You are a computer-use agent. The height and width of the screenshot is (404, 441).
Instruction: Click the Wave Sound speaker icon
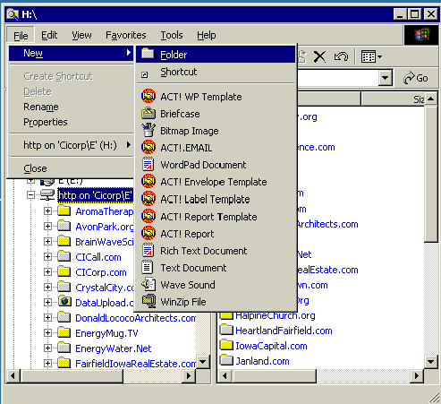click(x=148, y=284)
